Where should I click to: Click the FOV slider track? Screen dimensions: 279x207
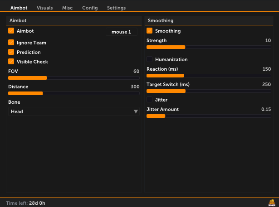click(x=74, y=78)
